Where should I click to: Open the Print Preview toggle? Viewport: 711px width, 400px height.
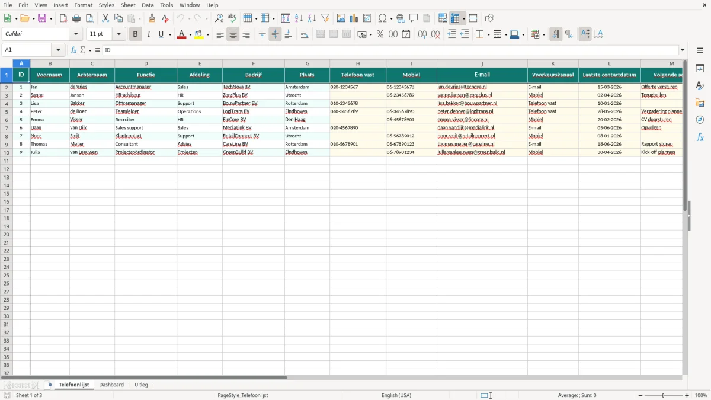click(89, 18)
